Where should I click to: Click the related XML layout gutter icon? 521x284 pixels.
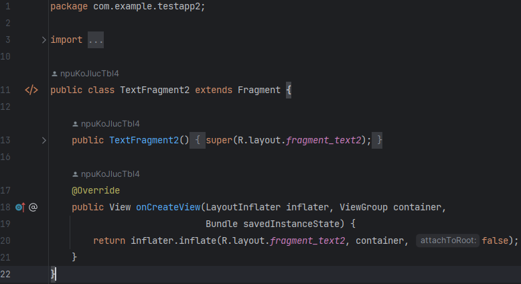coord(31,90)
